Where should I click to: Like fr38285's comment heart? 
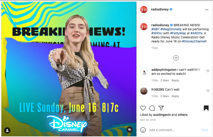coord(208,91)
